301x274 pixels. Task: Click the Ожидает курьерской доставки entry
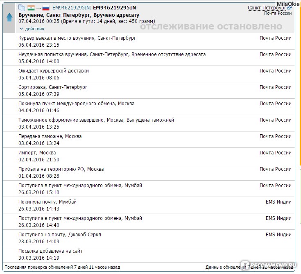[x=54, y=71]
